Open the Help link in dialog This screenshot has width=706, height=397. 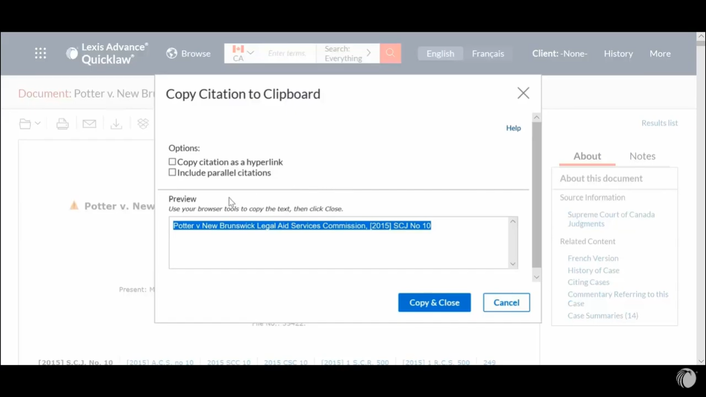(x=513, y=128)
